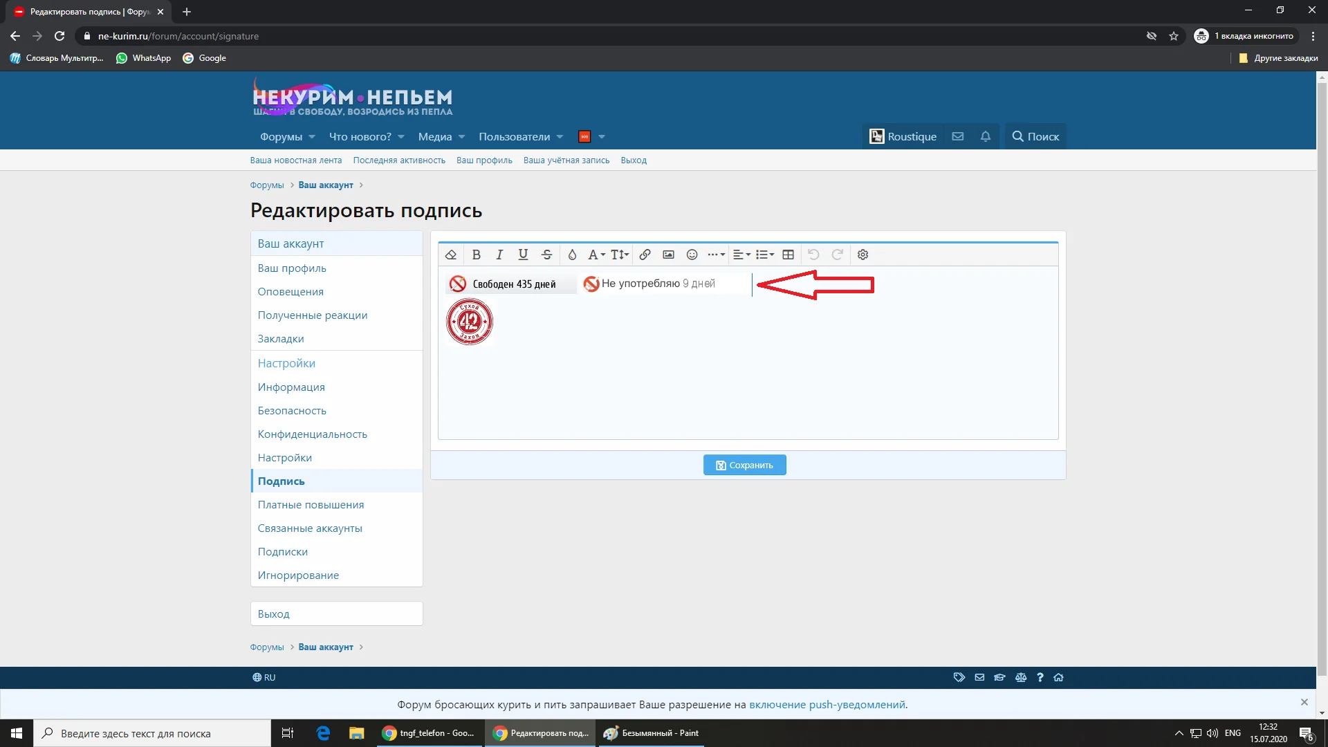Expand the font size dropdown
The image size is (1328, 747).
tap(620, 255)
